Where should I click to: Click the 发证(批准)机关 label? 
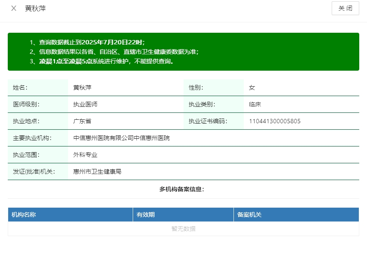click(34, 171)
